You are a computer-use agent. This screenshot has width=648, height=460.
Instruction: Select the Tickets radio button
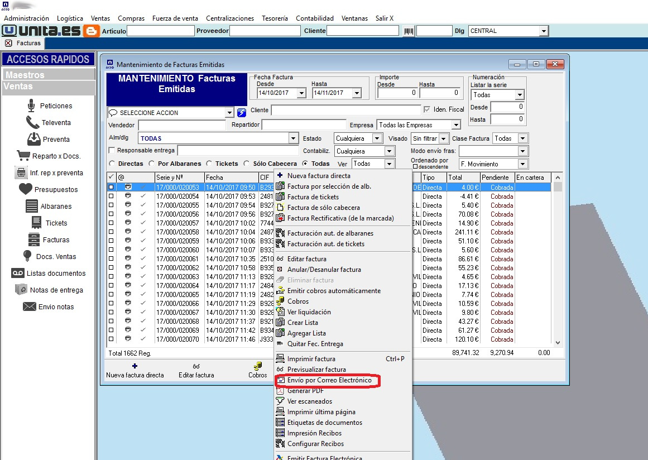(x=209, y=164)
